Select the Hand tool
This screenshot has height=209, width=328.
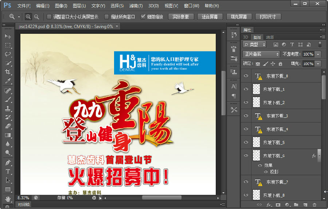pos(8,199)
